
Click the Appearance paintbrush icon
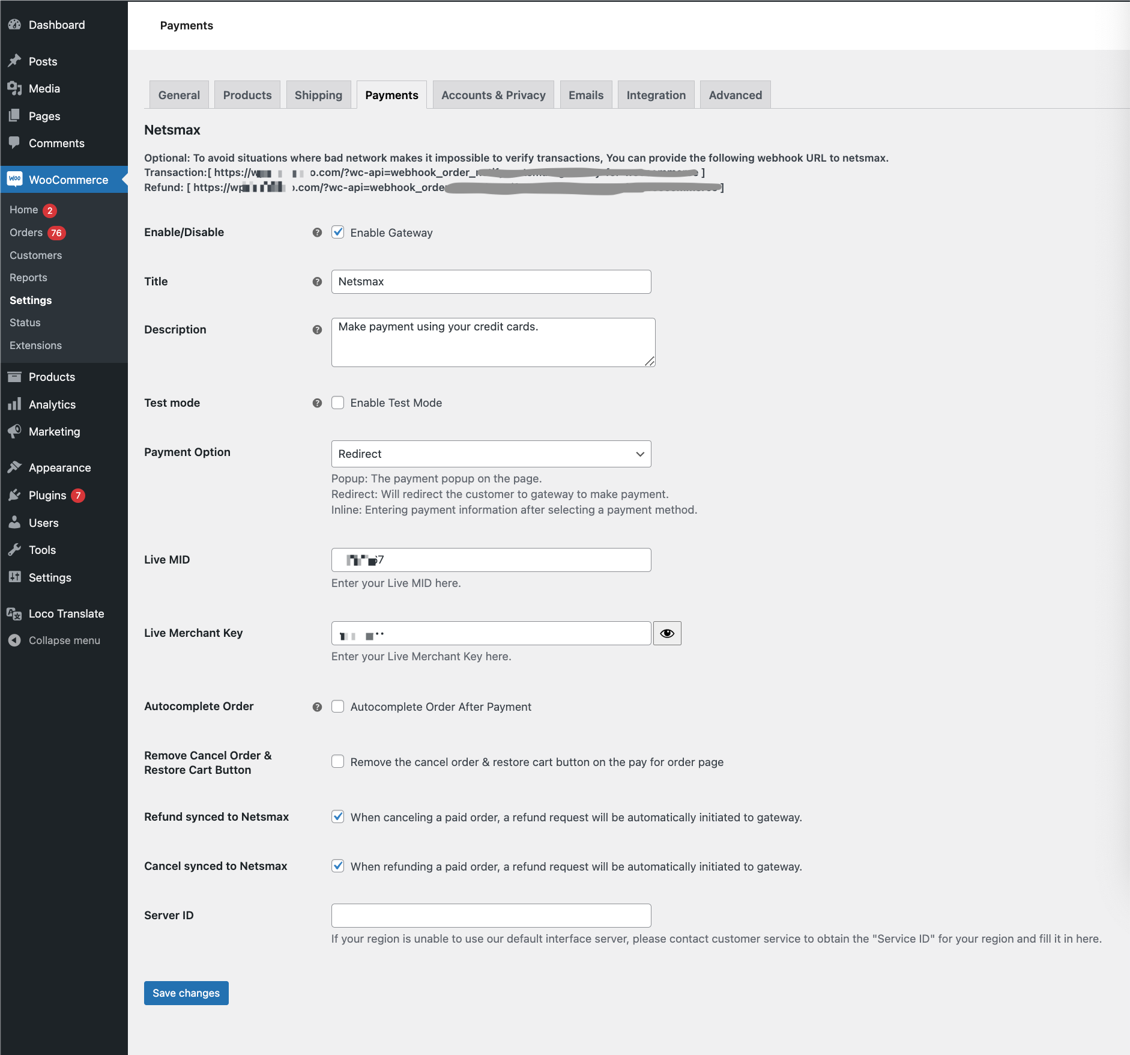tap(14, 467)
